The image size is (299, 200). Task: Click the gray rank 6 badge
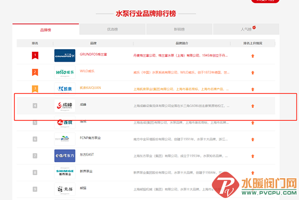[35, 139]
